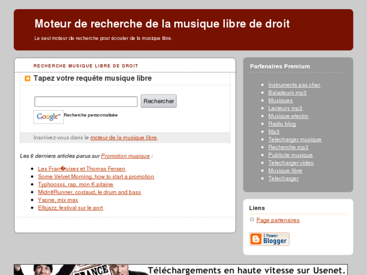
Task: Visit Instruments pas cher partner link
Action: tap(294, 85)
